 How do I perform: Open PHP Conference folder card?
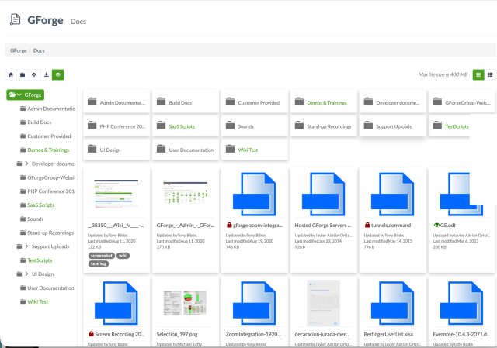(116, 126)
